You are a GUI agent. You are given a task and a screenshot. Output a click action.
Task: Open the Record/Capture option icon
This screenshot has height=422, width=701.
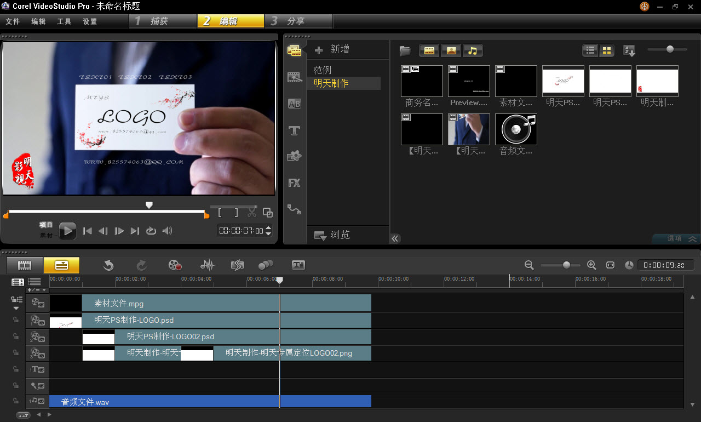(x=175, y=265)
